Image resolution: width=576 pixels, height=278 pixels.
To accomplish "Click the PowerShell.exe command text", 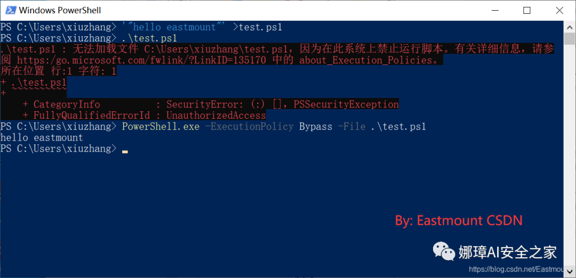I will [x=161, y=127].
